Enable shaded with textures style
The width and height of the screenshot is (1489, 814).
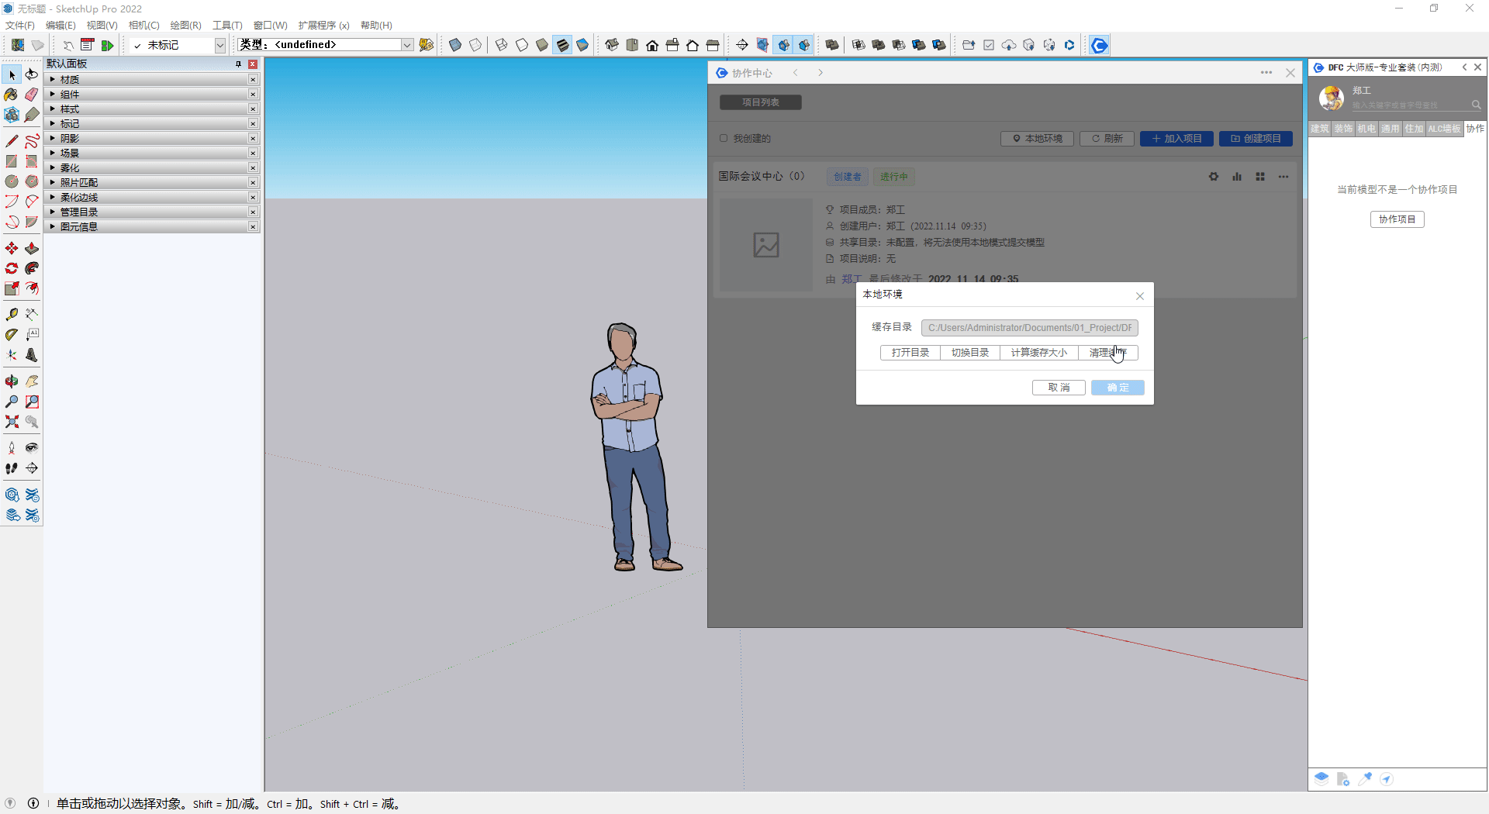tap(562, 45)
